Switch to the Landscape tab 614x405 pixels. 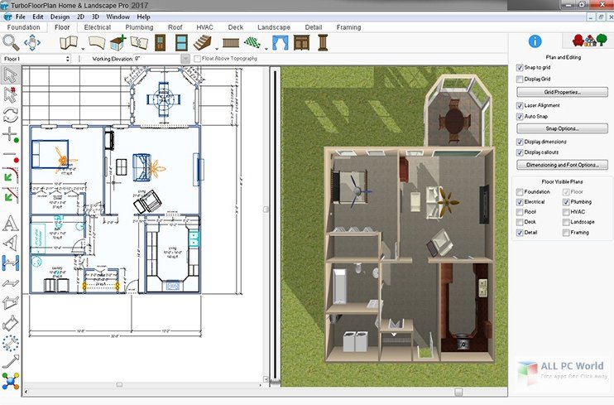274,27
